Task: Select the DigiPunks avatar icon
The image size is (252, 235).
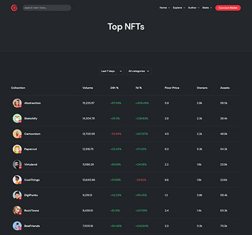Action: click(x=17, y=195)
